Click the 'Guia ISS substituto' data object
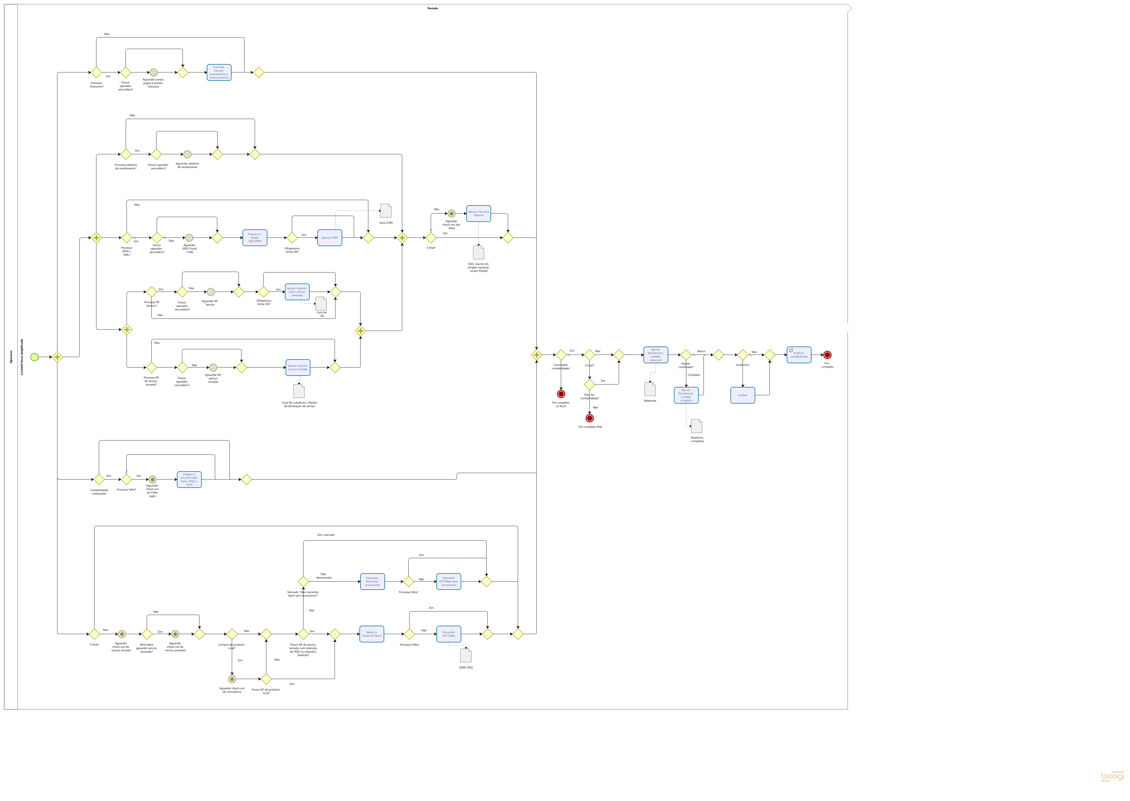1130x801 pixels. pos(299,391)
